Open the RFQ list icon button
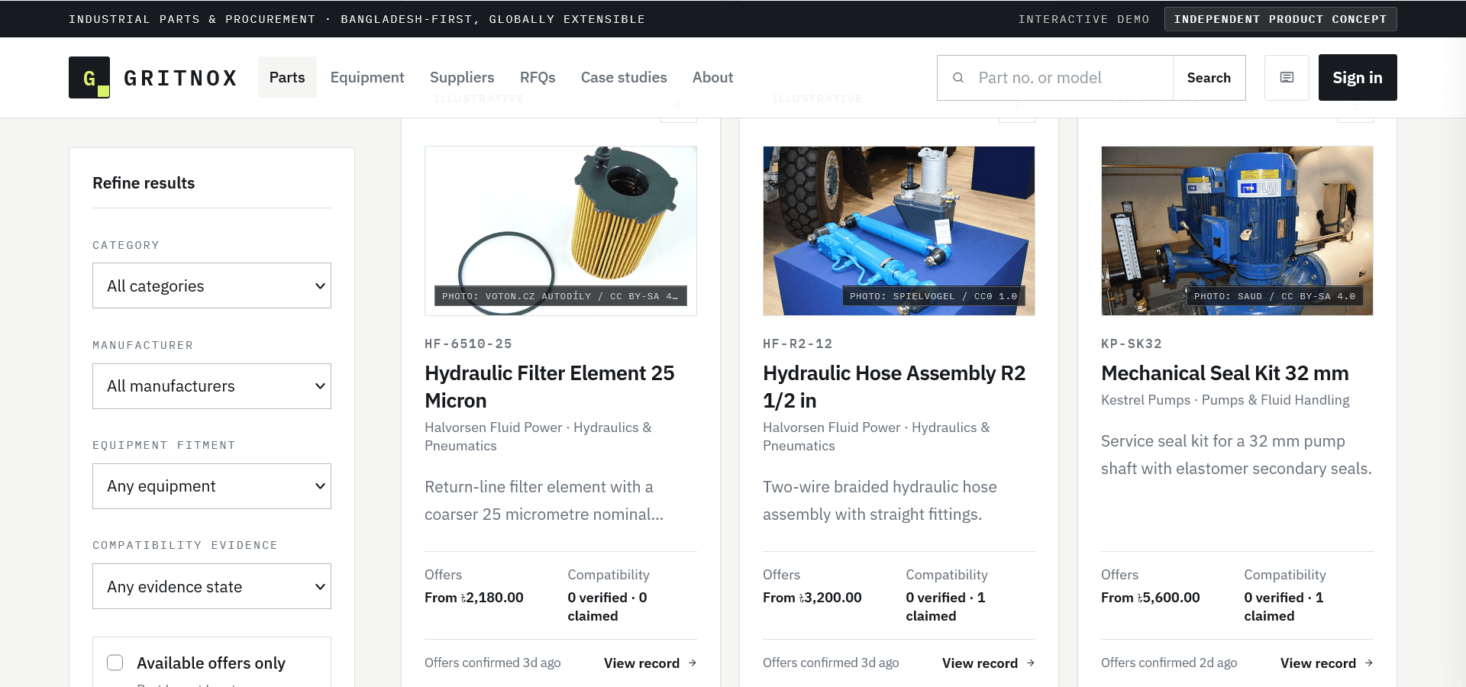This screenshot has height=687, width=1466. point(1287,77)
